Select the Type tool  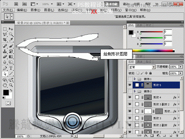[11, 68]
